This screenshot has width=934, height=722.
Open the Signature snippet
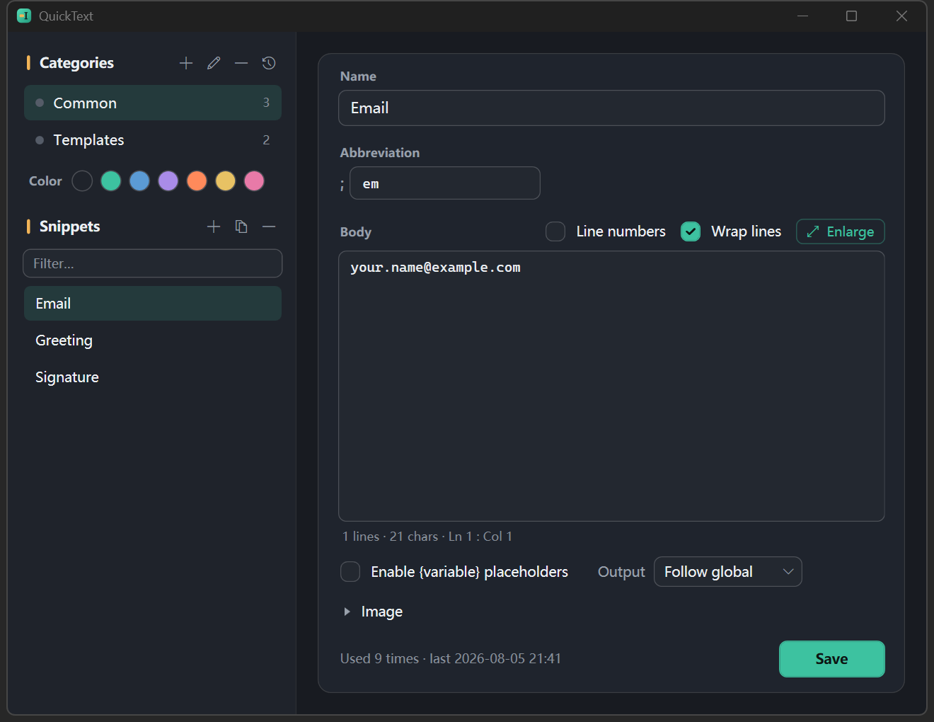(153, 377)
